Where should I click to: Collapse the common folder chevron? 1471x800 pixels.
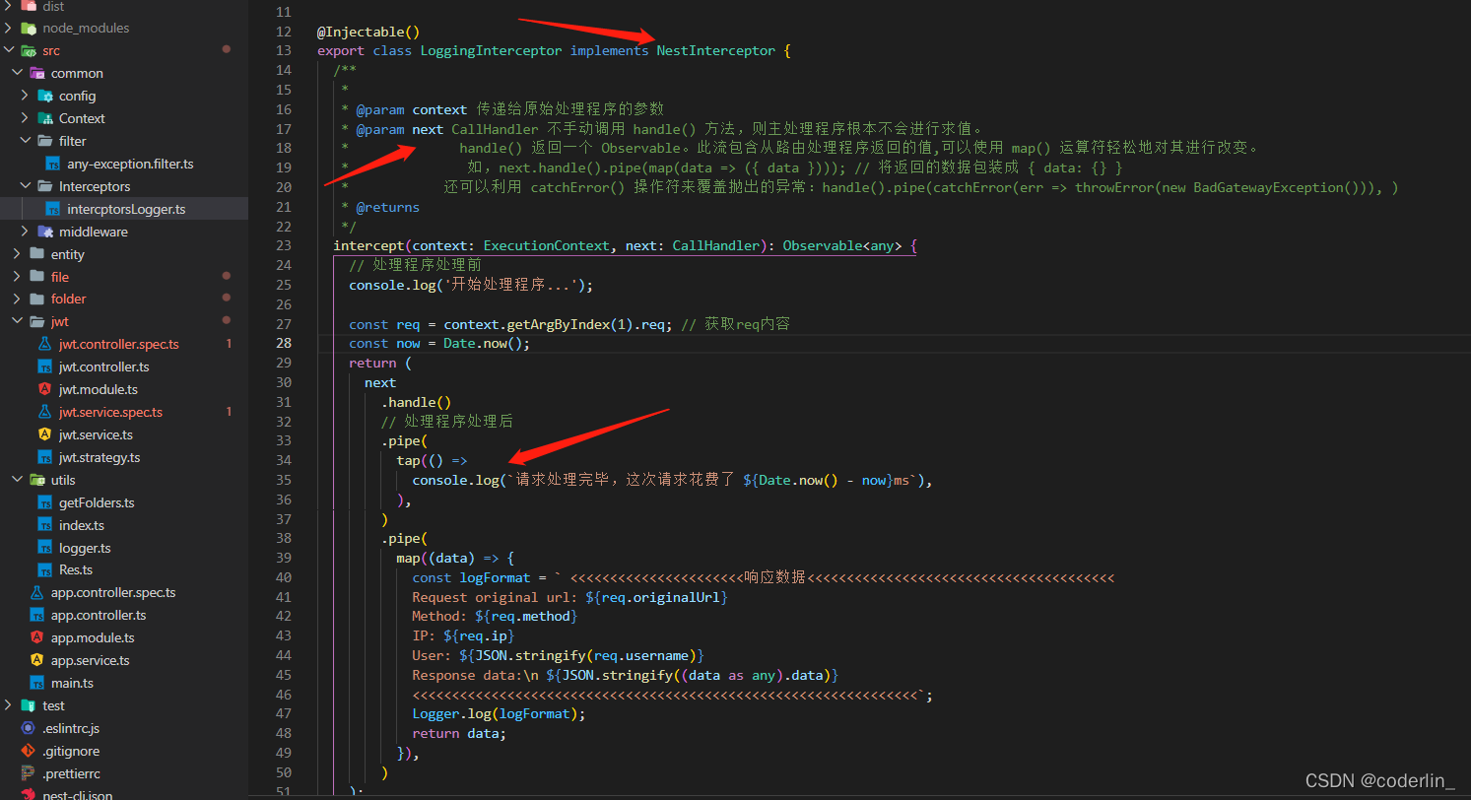pos(17,73)
